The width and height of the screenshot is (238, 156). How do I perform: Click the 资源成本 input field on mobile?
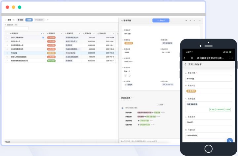[x=208, y=122]
